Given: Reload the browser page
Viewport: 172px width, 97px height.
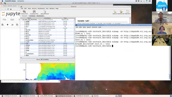Looking at the screenshot, I should pyautogui.click(x=8, y=9).
